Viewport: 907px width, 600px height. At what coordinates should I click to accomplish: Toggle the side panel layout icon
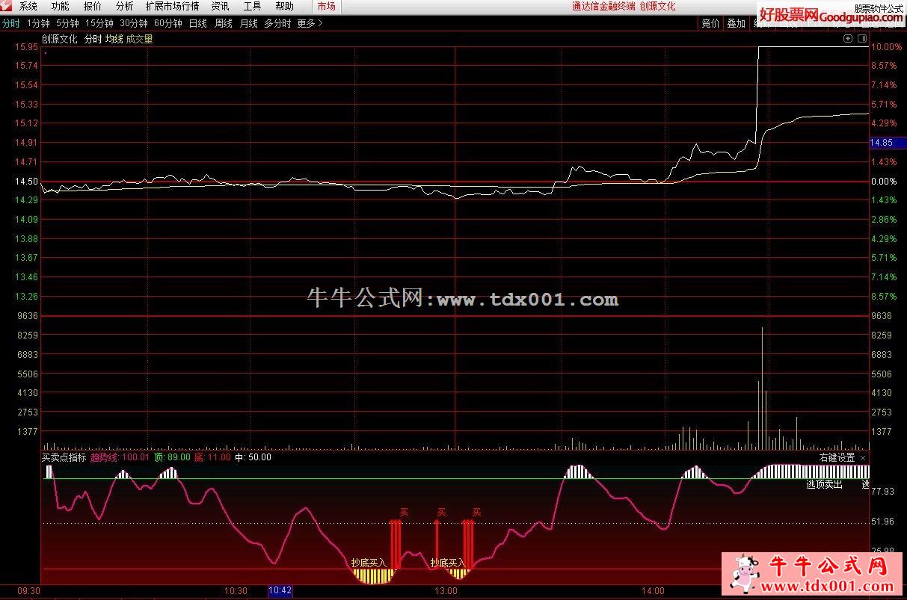(862, 38)
